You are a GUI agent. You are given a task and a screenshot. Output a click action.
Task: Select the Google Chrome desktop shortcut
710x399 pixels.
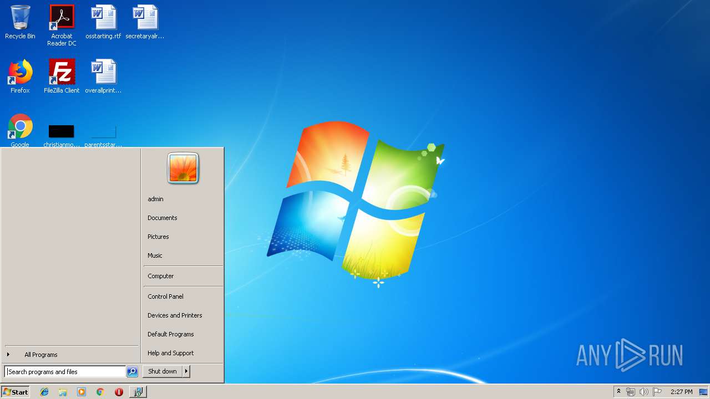tap(20, 131)
